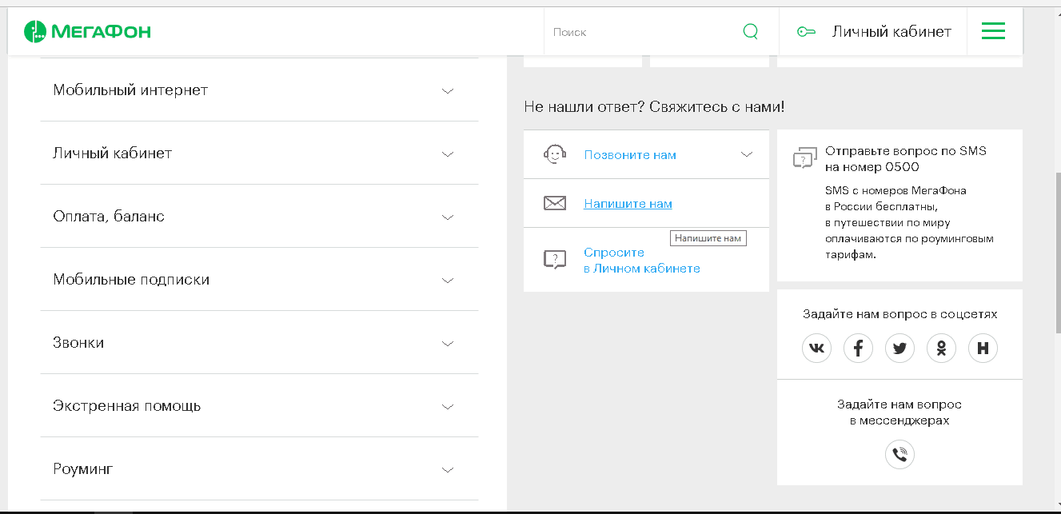Expand the "Роуминг" section
This screenshot has width=1061, height=514.
point(447,469)
